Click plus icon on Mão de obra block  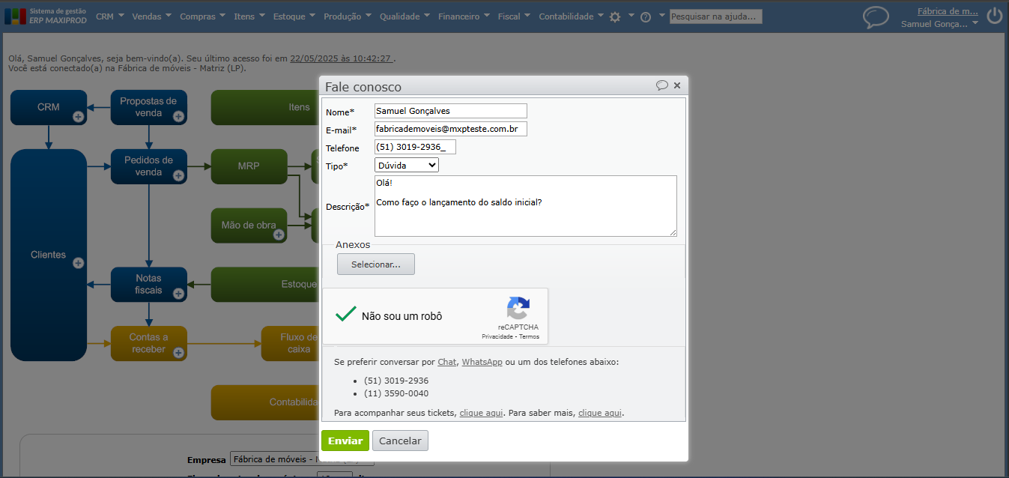coord(279,235)
